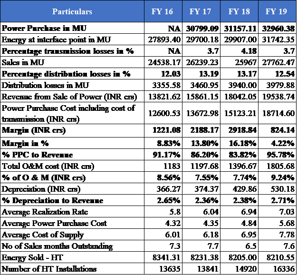
Task: Click 'Number of HT Installations' label
Action: 49,269
